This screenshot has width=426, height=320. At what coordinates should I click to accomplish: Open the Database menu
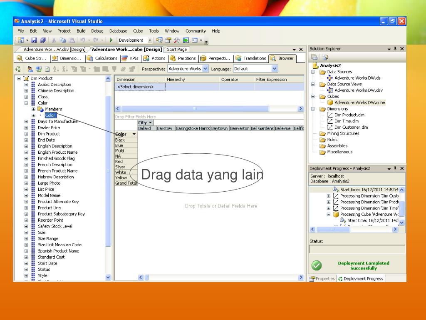click(x=118, y=31)
